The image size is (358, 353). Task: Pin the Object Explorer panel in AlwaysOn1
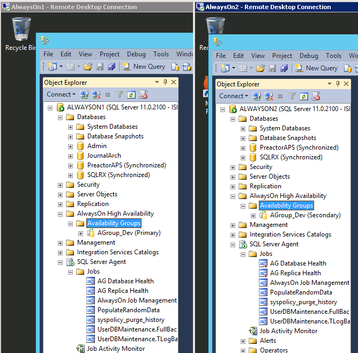165,82
